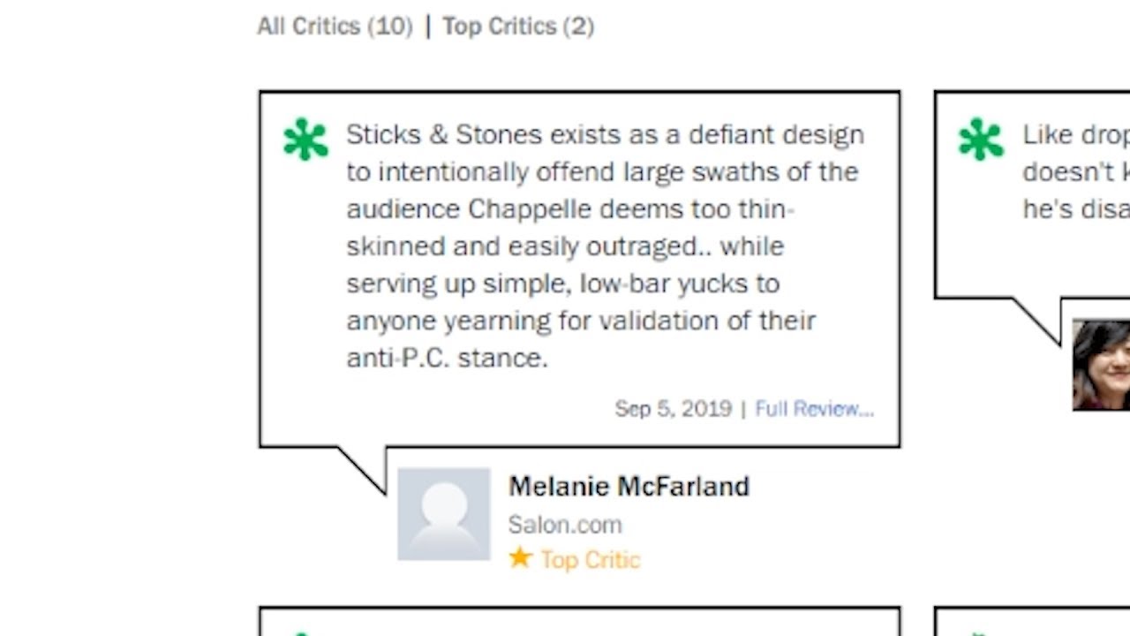
Task: Click the Sep 5, 2019 review date
Action: pyautogui.click(x=673, y=409)
